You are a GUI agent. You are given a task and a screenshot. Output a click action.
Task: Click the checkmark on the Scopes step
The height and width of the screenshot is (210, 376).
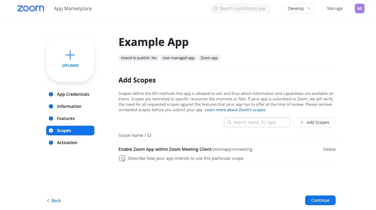pyautogui.click(x=51, y=130)
